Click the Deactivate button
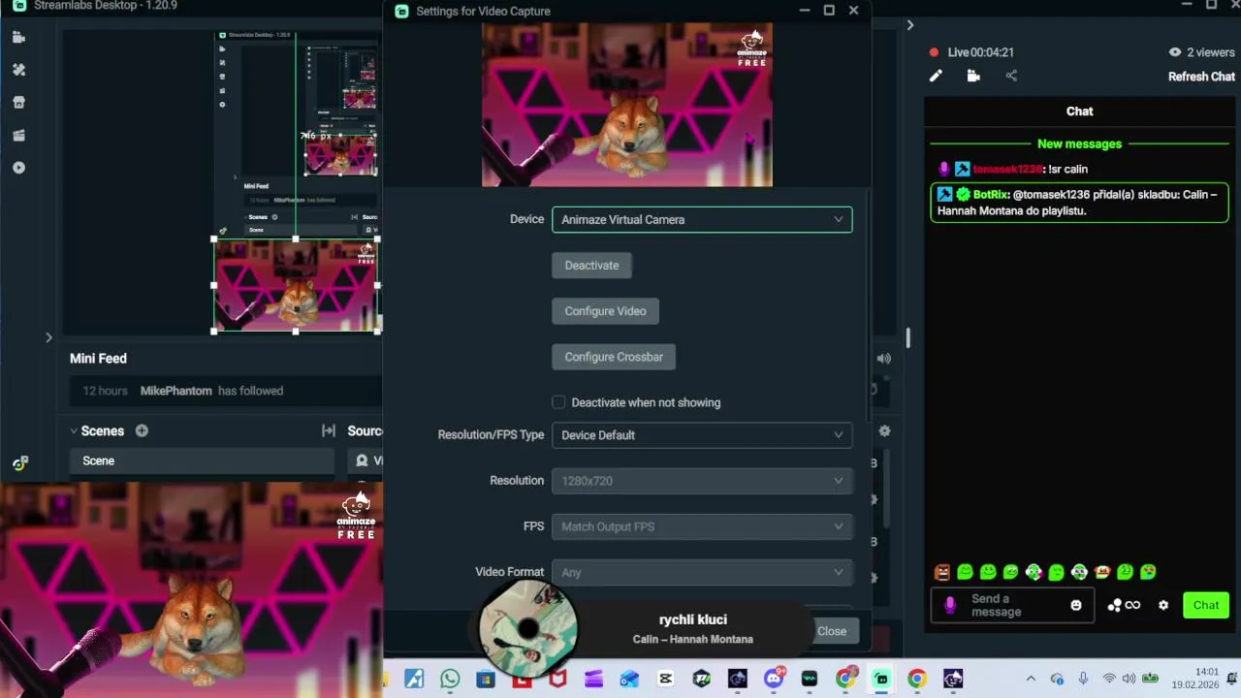 point(591,266)
